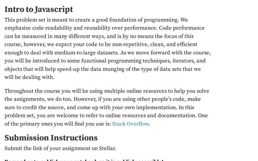The width and height of the screenshot is (258, 161).
Task: Click the 'Submit the link' sentence on Stellar
Action: pos(60,149)
